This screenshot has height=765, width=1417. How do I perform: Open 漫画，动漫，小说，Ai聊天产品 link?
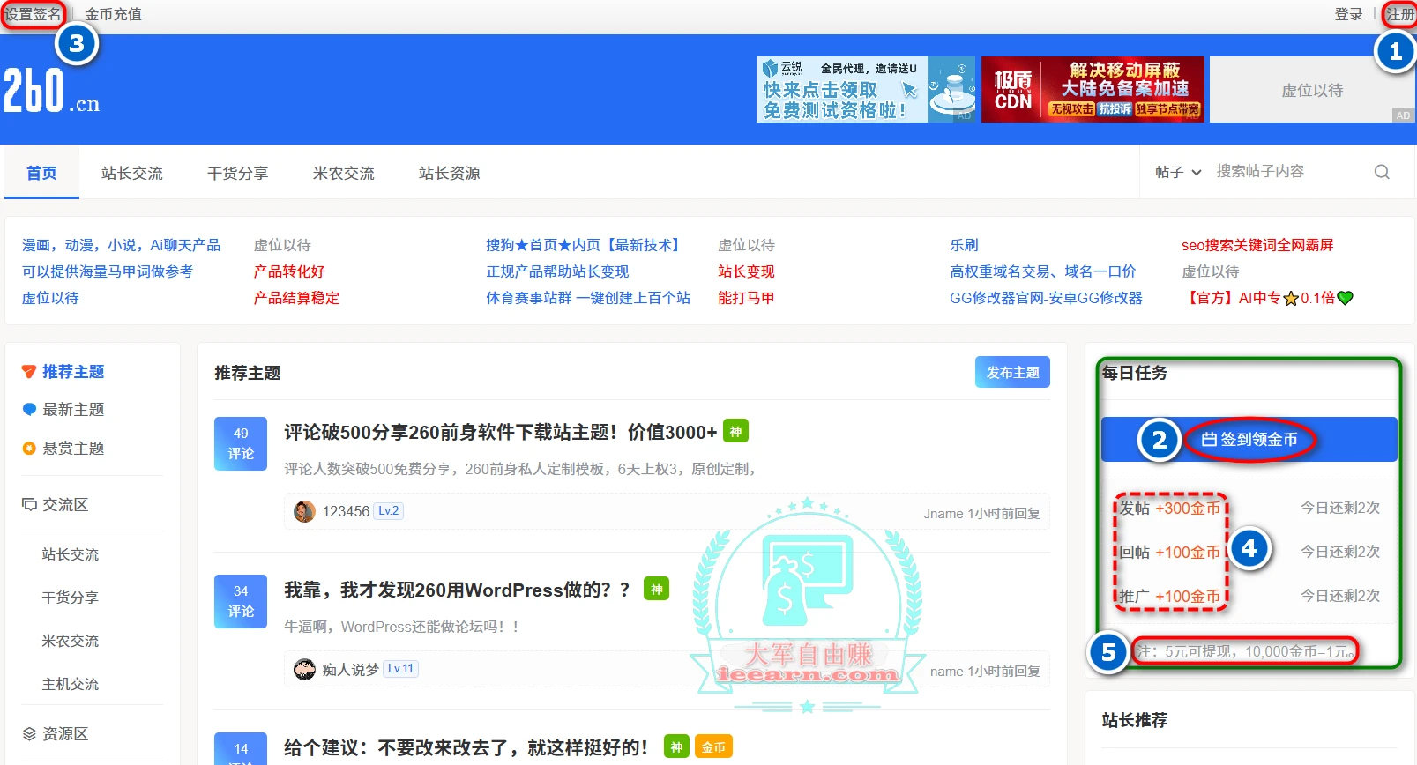[x=121, y=245]
